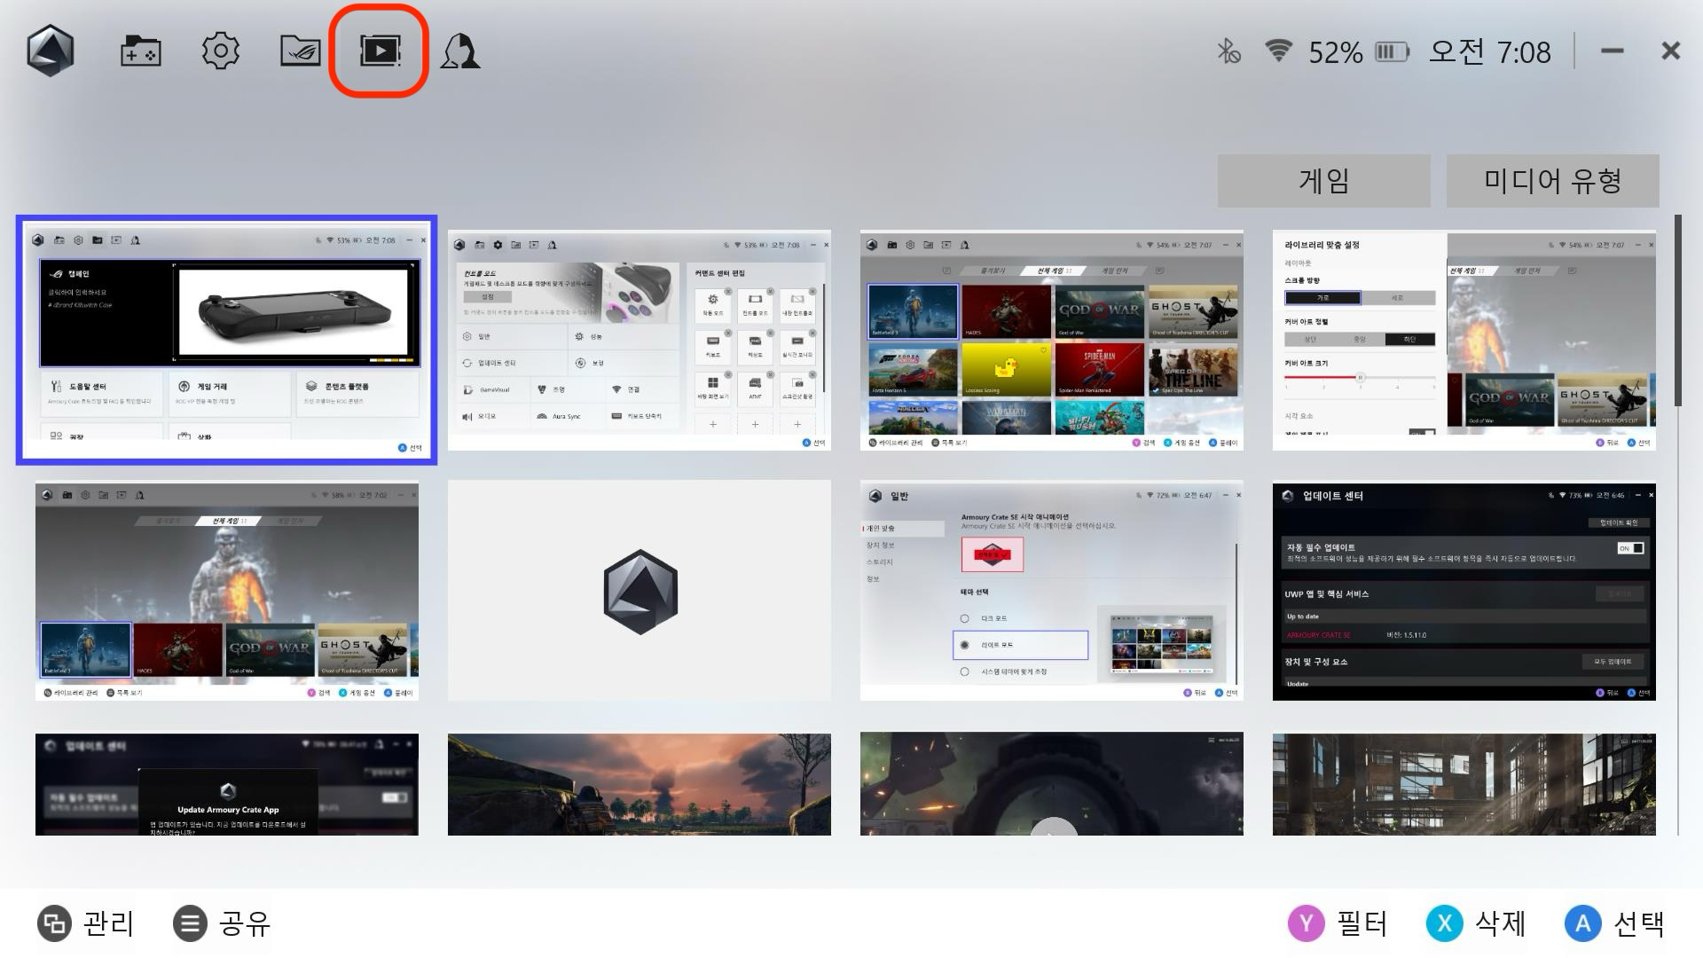Viewport: 1703px width, 958px height.
Task: Select the Battlefield library screenshot thumbnail
Action: click(226, 592)
